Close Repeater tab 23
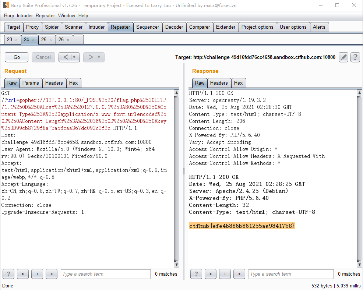 (x=16, y=40)
